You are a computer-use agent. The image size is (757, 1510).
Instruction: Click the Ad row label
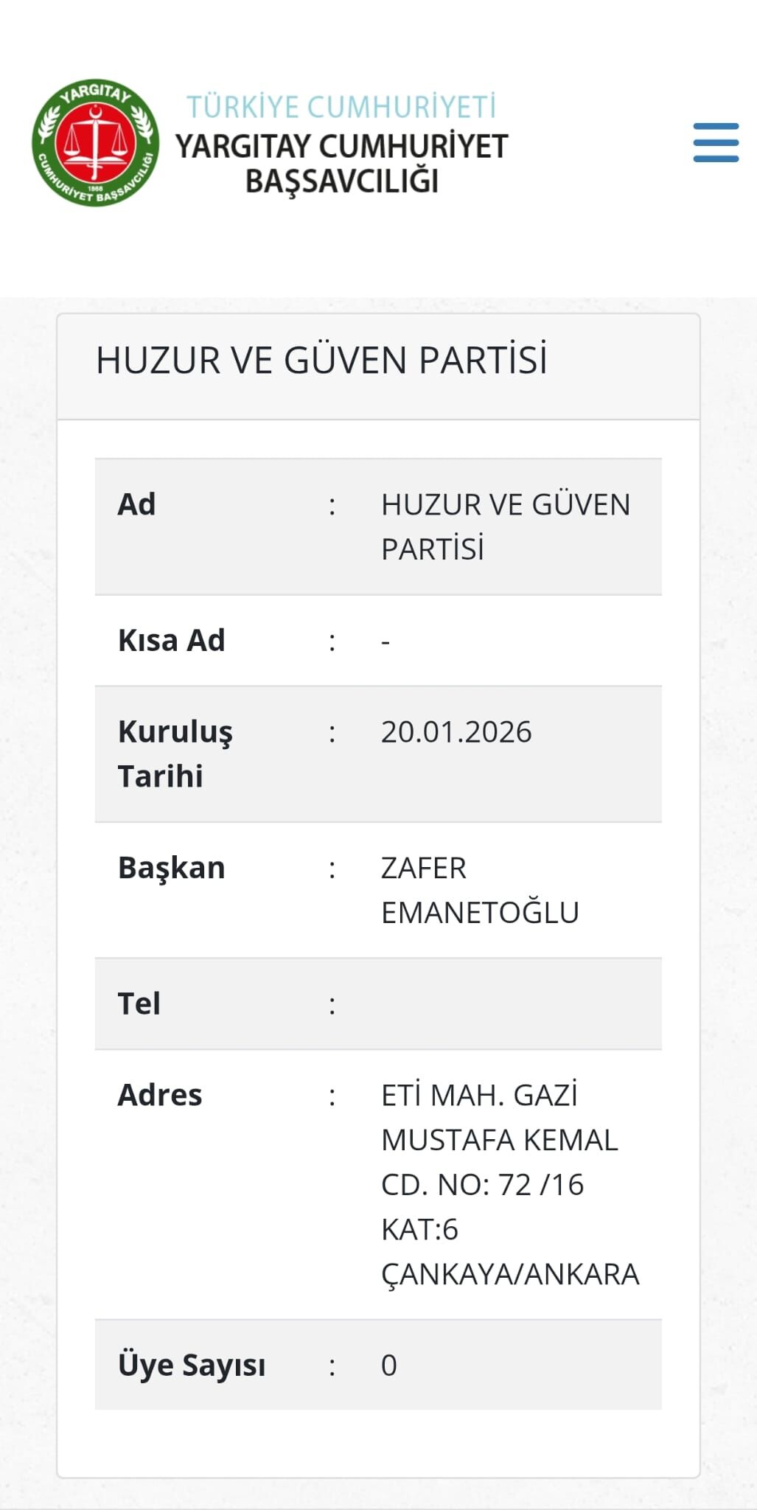tap(137, 504)
